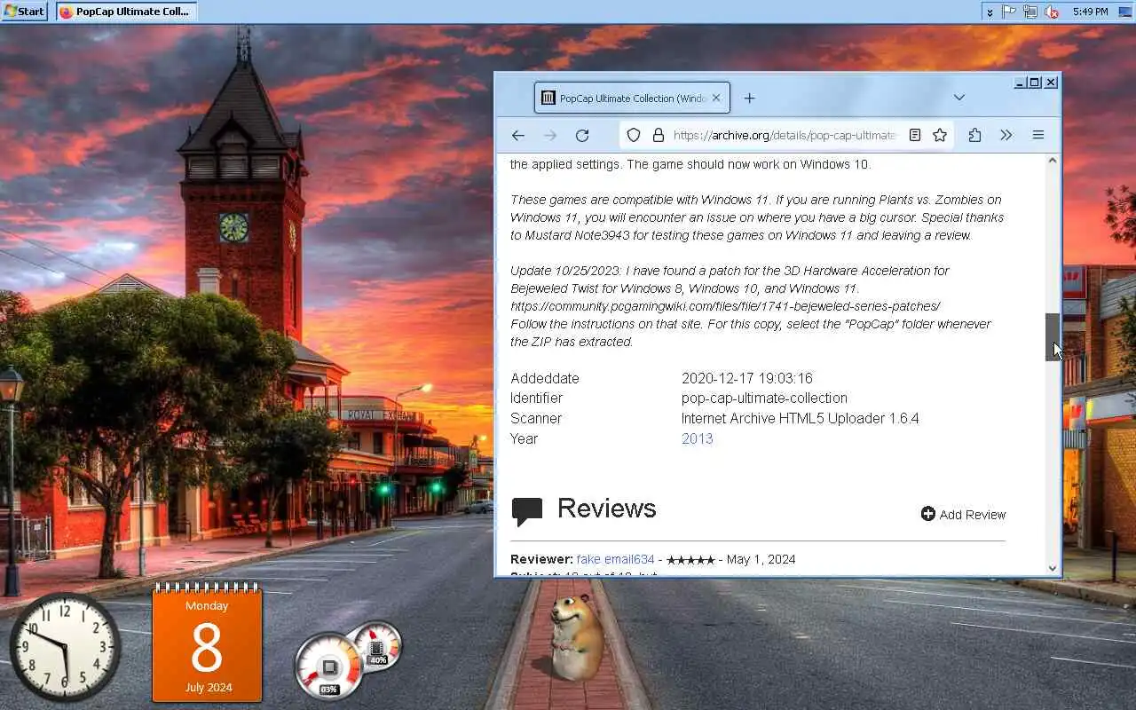Screen dimensions: 1136x710
Task: Show more tools via double-chevron overflow
Action: [1006, 135]
